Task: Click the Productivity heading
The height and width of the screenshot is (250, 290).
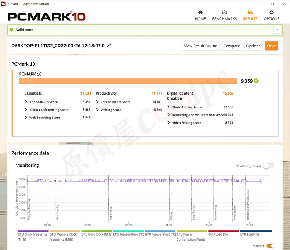Action: point(106,93)
